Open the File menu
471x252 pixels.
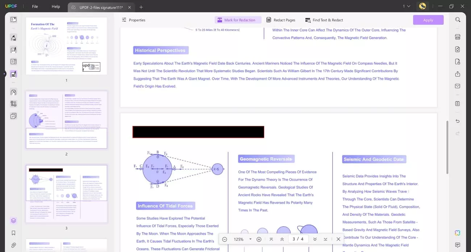pos(35,6)
